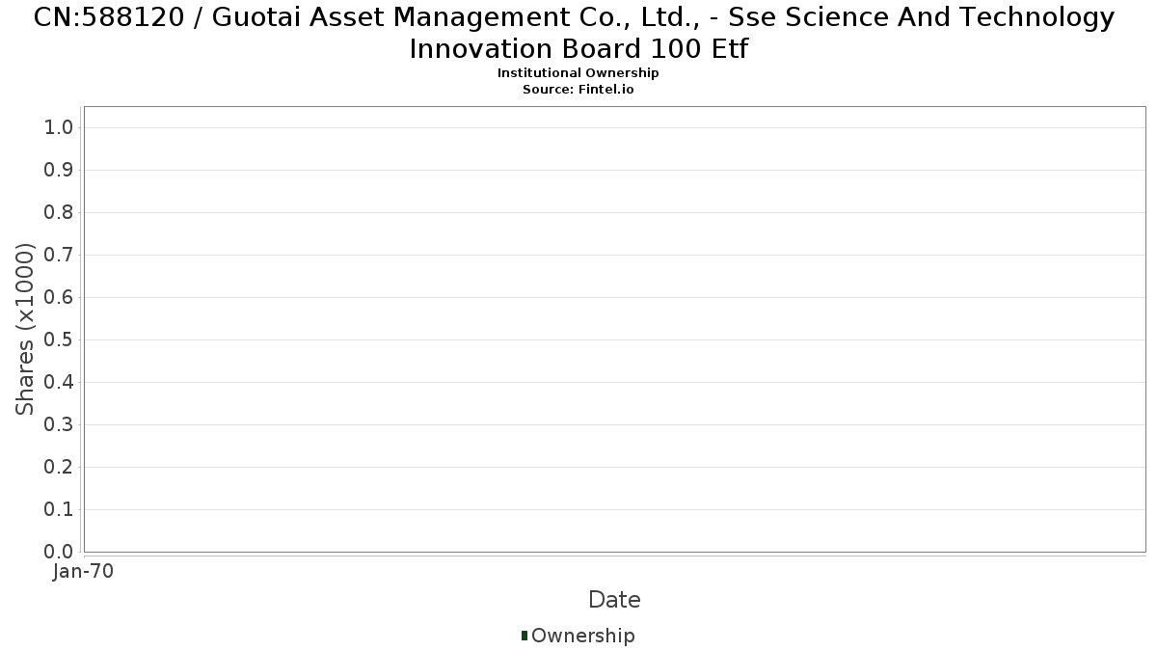Click the 0.7 y-axis tick label
Image resolution: width=1157 pixels, height=651 pixels.
[60, 256]
